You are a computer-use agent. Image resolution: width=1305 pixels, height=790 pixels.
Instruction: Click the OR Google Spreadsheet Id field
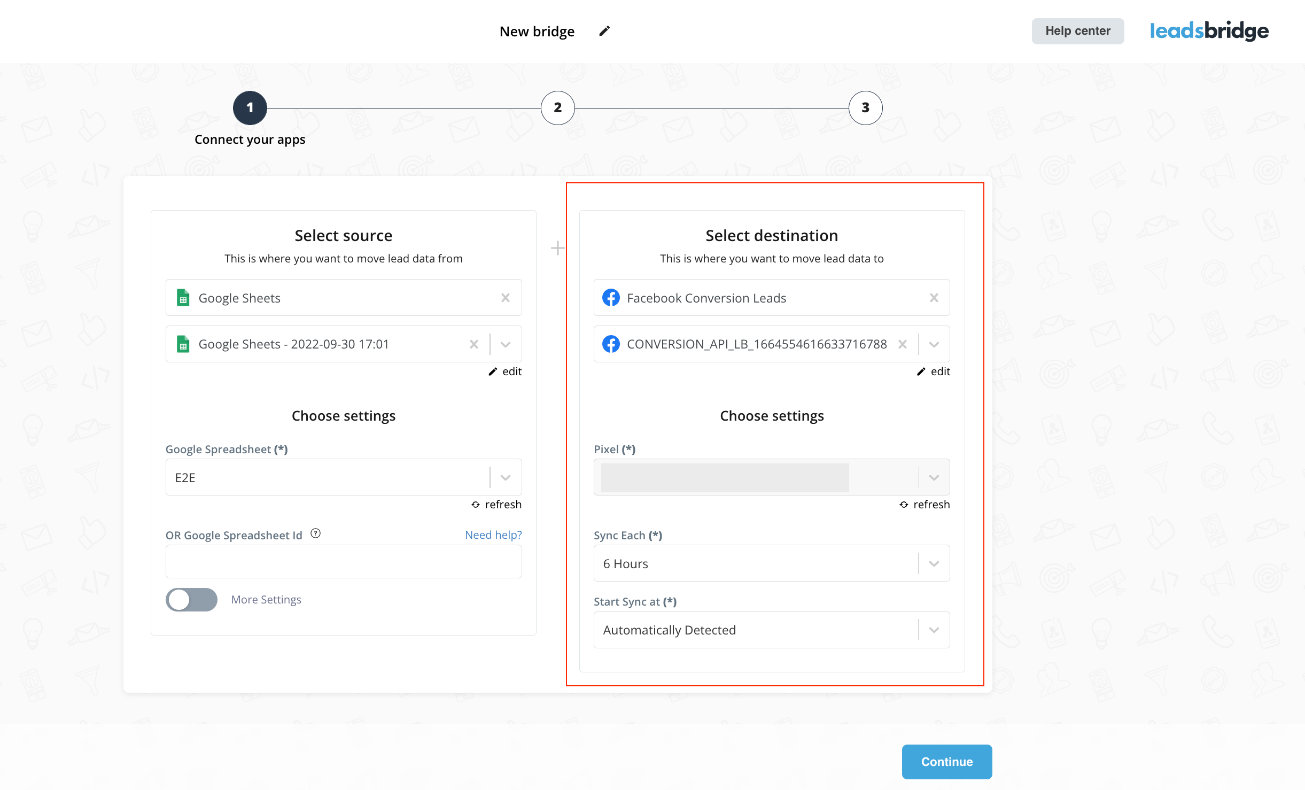click(x=344, y=561)
